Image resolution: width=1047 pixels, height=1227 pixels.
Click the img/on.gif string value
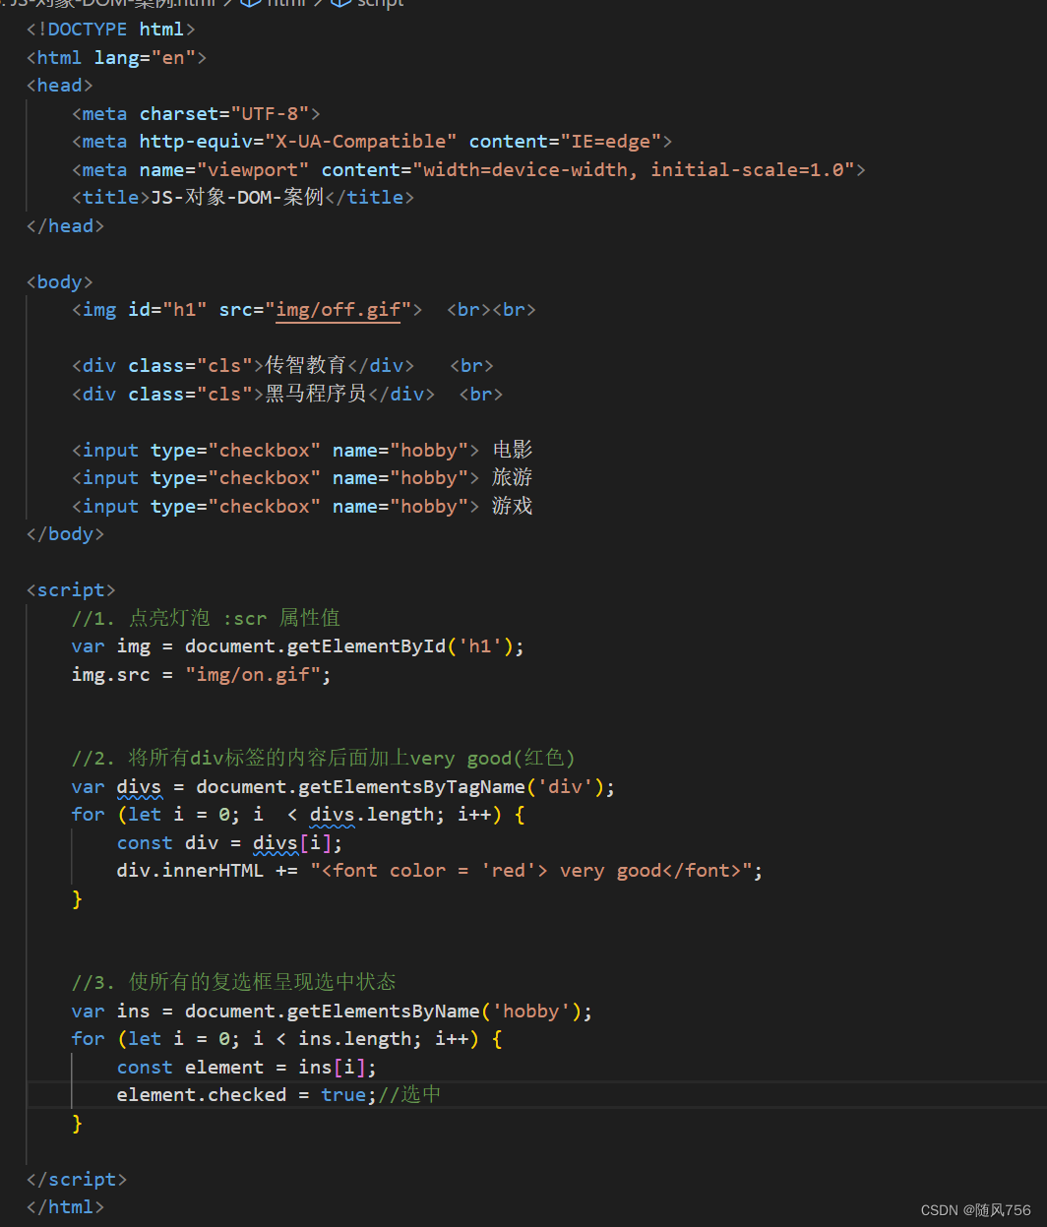point(257,674)
